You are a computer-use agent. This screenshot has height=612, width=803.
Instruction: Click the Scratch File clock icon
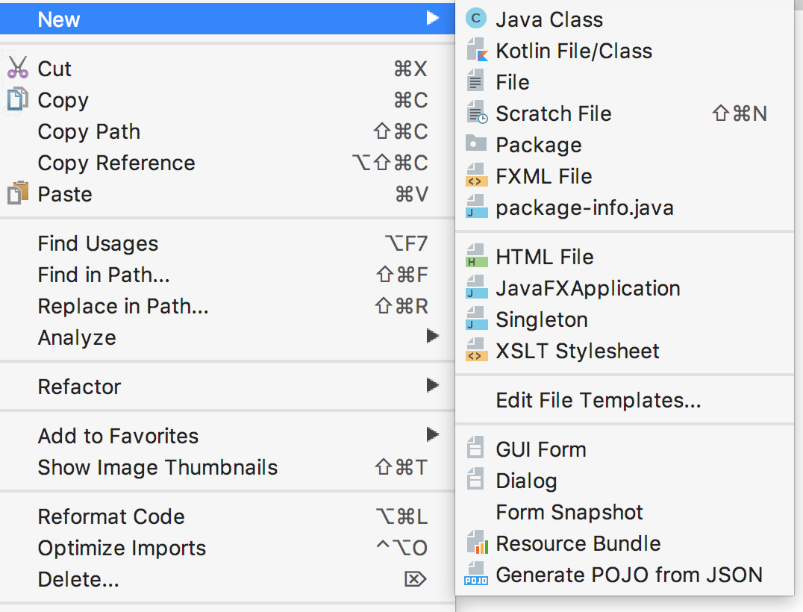[477, 113]
